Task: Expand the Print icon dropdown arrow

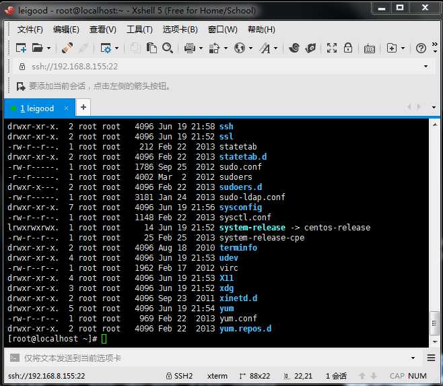Action: [x=201, y=49]
